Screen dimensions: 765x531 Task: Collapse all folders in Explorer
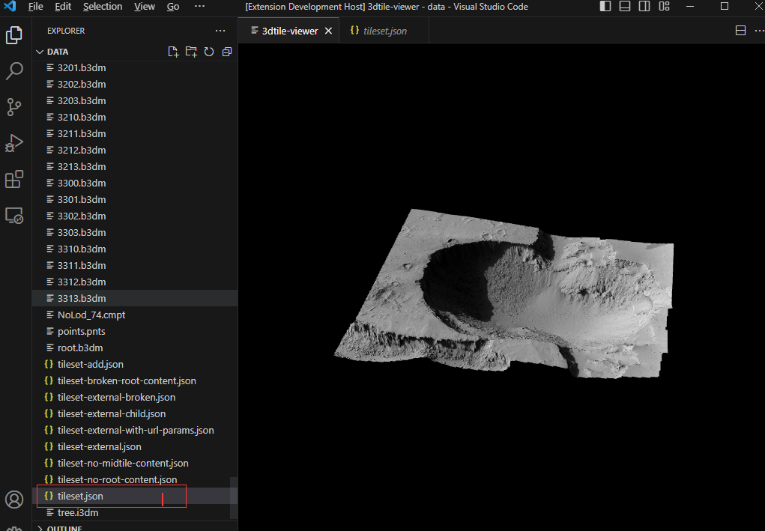click(227, 52)
